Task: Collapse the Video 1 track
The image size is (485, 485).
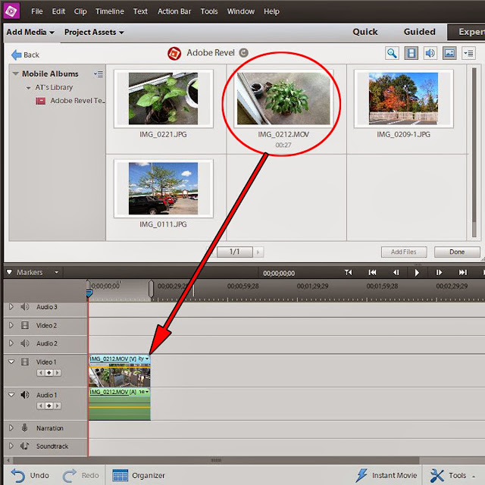Action: click(x=11, y=361)
